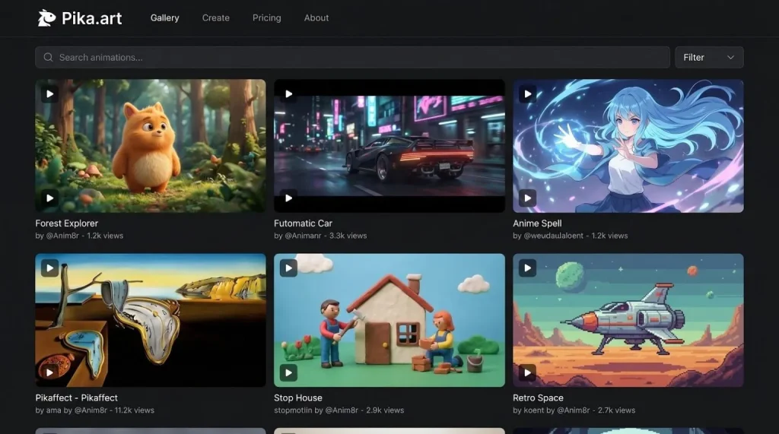Play Anime Spell using its top-left play icon

click(528, 93)
